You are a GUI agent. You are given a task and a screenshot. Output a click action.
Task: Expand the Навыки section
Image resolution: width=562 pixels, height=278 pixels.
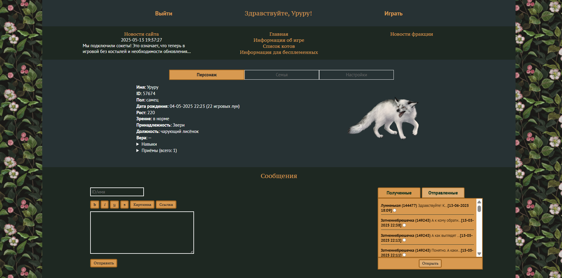point(149,144)
